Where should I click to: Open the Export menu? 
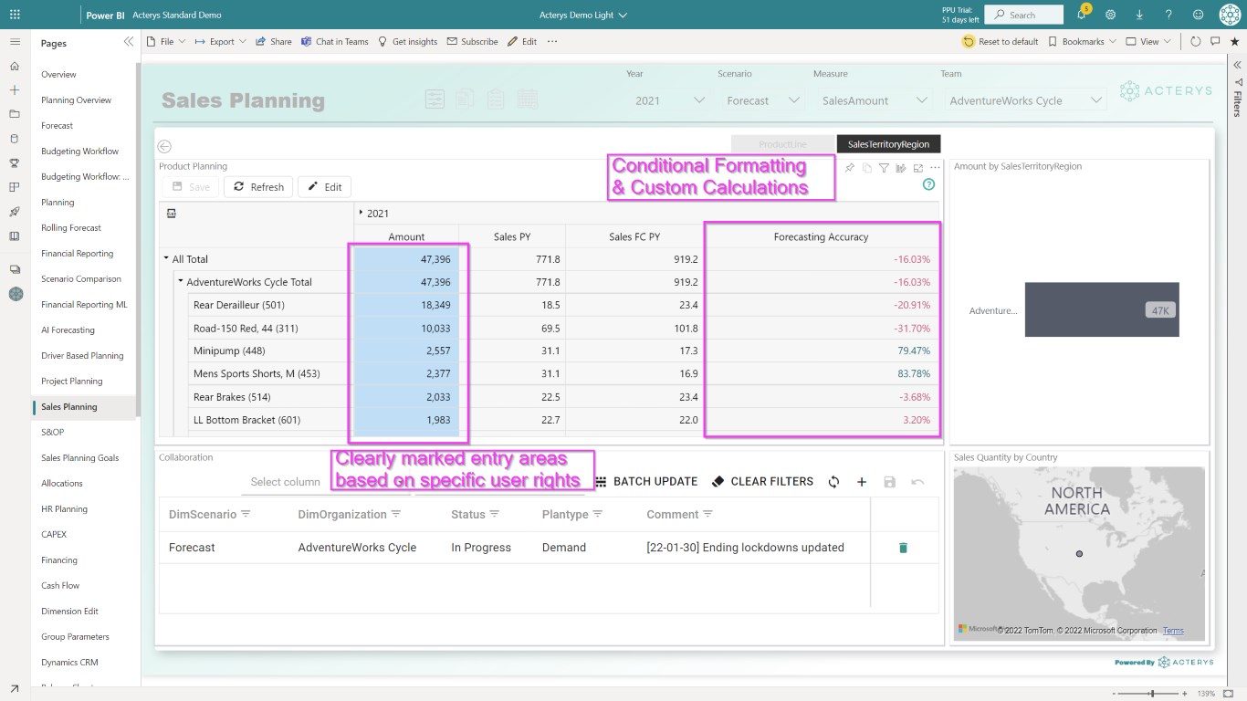point(220,41)
